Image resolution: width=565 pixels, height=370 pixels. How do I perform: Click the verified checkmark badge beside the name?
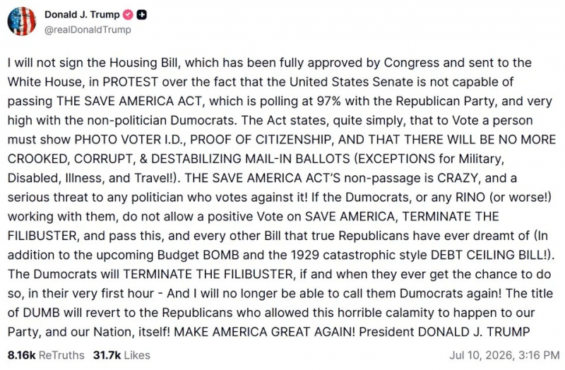128,15
